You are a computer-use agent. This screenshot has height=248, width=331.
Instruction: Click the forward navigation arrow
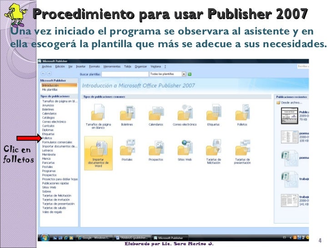click(x=49, y=74)
